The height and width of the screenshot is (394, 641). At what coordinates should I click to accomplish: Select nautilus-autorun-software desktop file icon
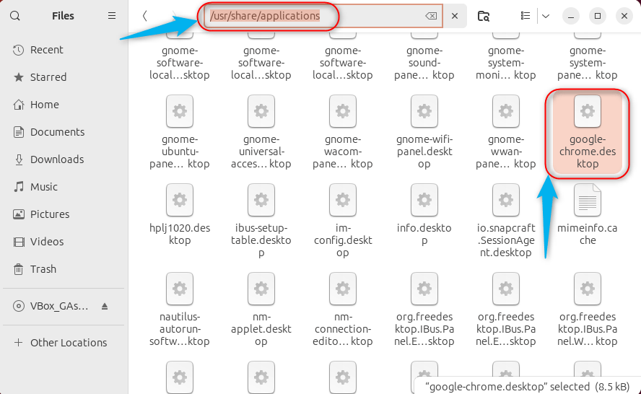(180, 289)
